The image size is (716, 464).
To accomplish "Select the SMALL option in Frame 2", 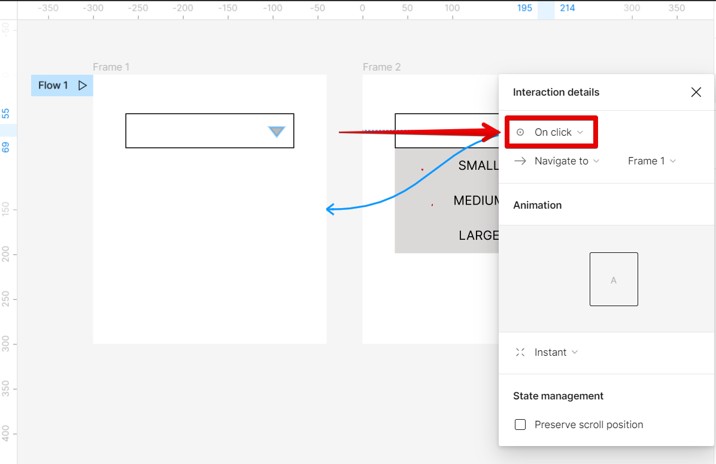I will [478, 166].
